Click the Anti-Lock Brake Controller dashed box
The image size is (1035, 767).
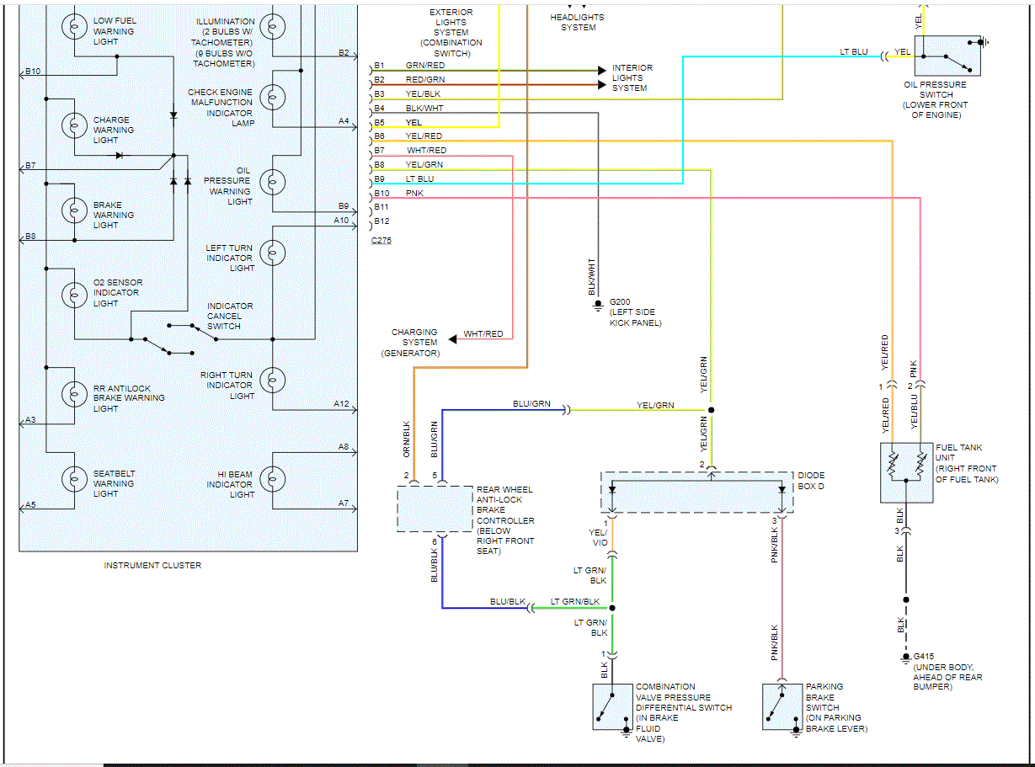pos(435,509)
